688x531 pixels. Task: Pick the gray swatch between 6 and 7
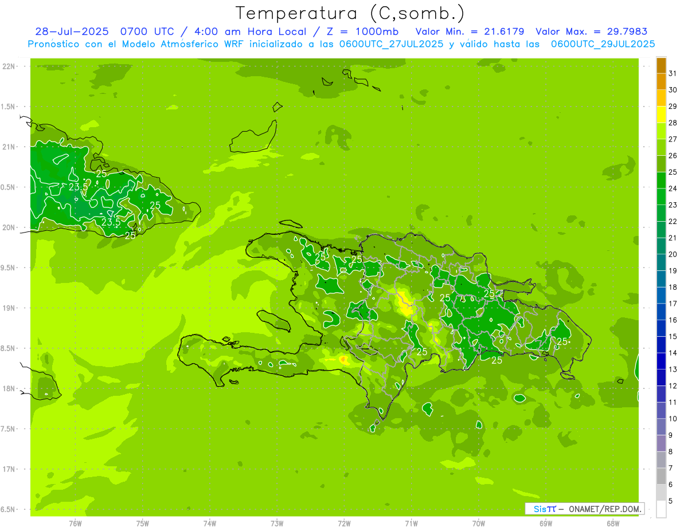point(661,477)
